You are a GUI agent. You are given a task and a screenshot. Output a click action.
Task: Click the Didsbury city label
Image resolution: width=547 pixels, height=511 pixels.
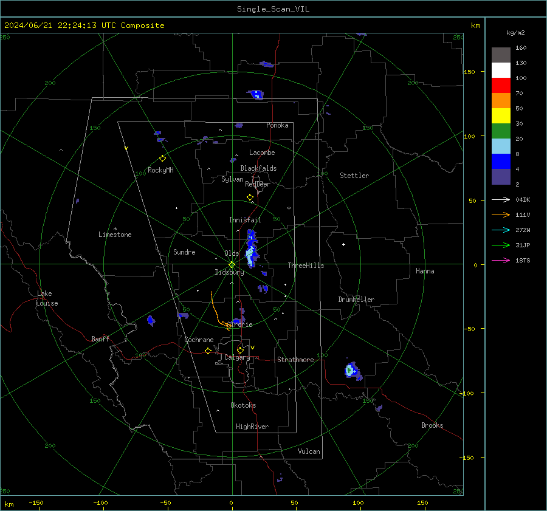tap(229, 272)
